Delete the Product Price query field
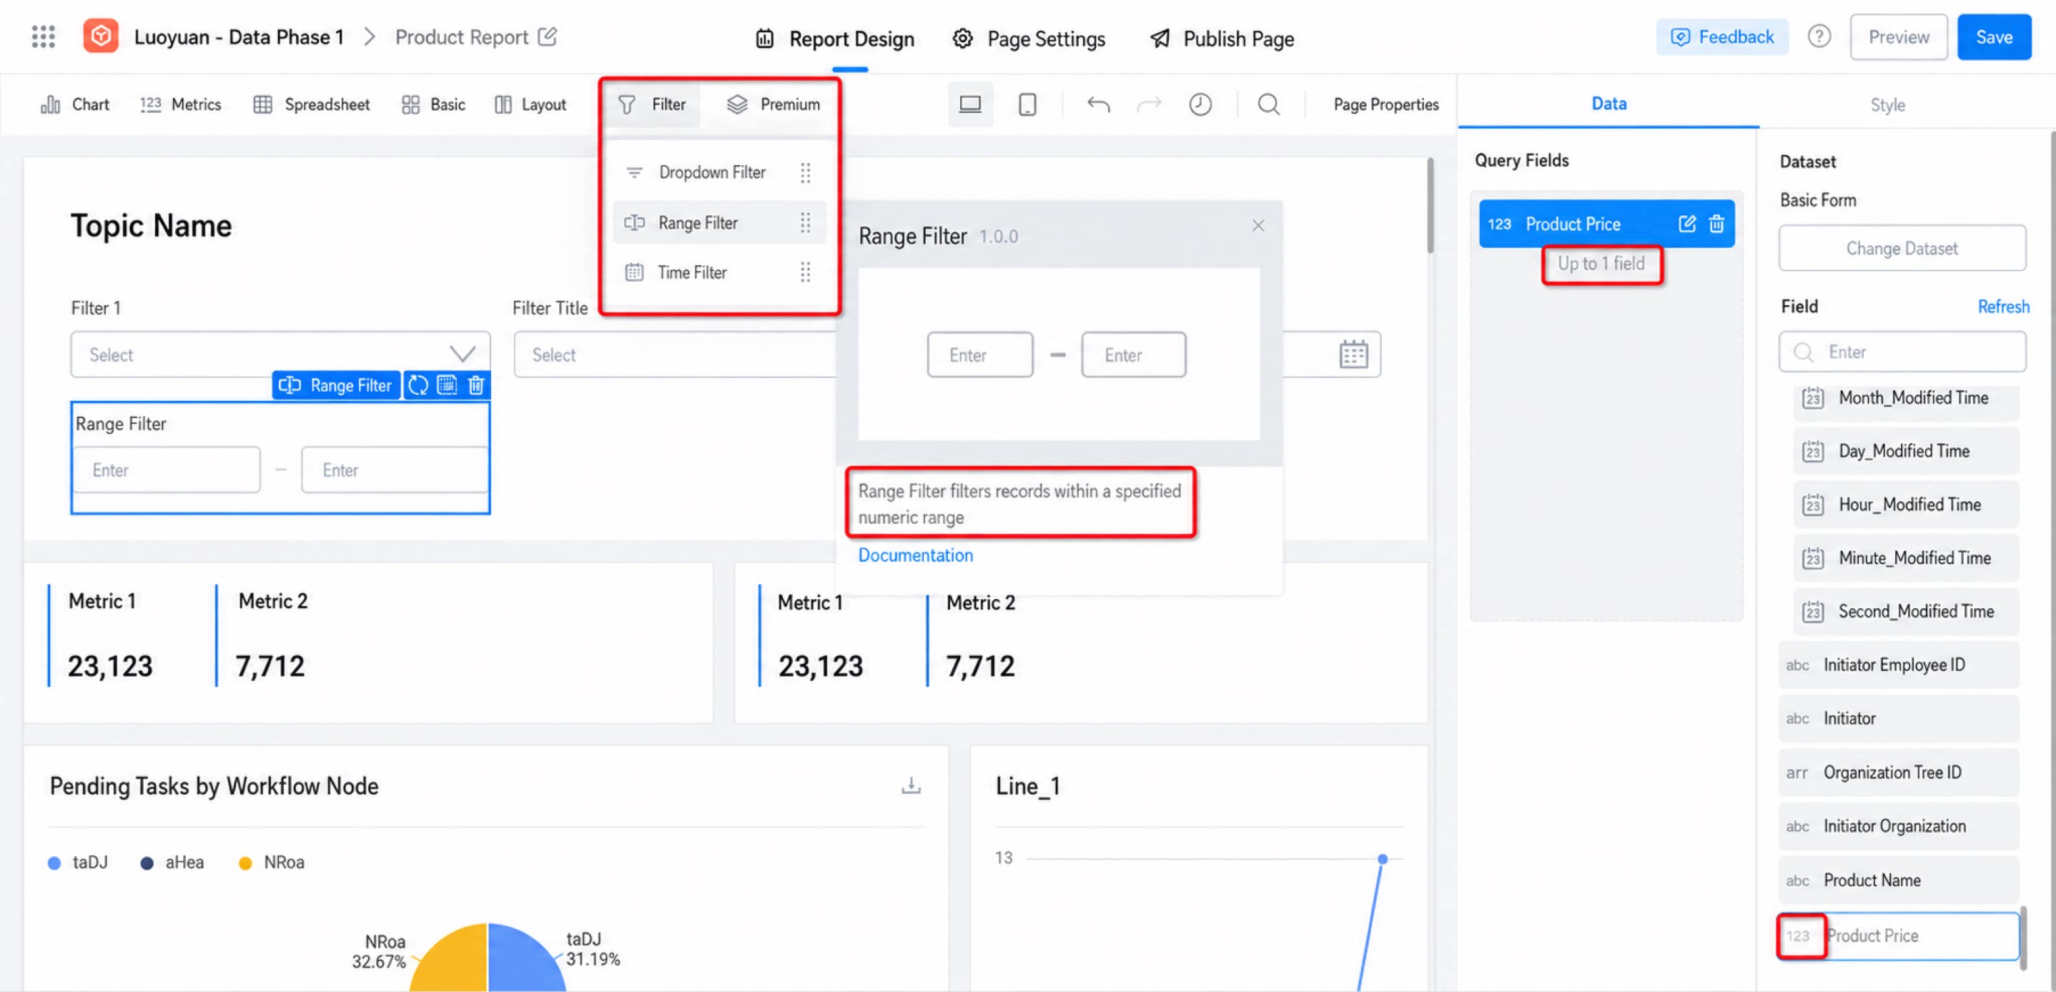The width and height of the screenshot is (2056, 992). [1717, 224]
